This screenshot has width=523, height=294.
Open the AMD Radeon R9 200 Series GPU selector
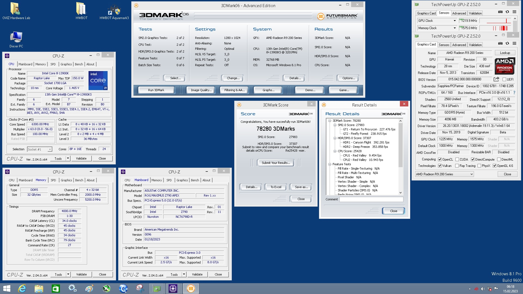(444, 174)
